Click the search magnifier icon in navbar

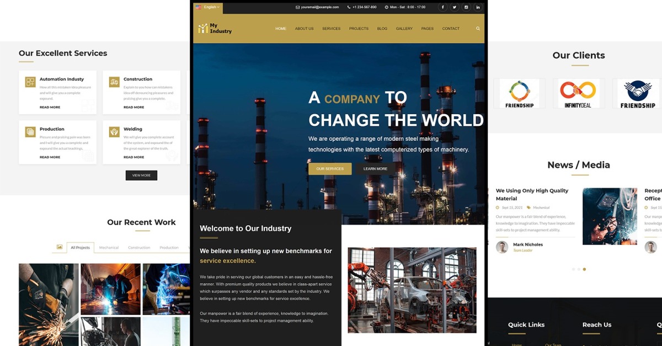coord(478,29)
